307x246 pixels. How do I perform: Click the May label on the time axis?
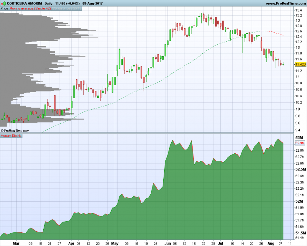point(115,244)
